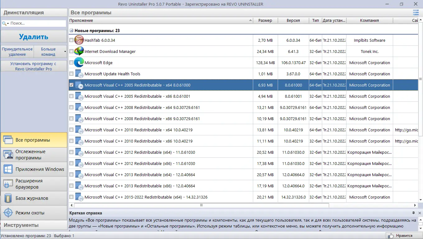Click the version cell "106.0.1370.47"
Image resolution: width=423 pixels, height=239 pixels.
[x=293, y=63]
